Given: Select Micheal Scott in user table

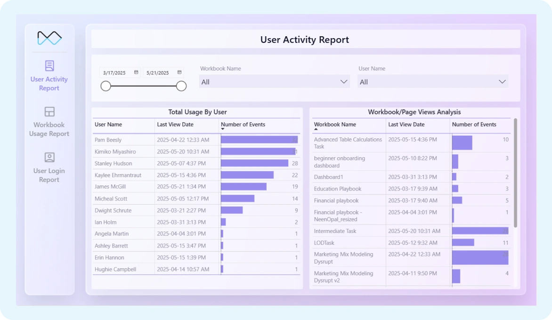Looking at the screenshot, I should click(111, 199).
